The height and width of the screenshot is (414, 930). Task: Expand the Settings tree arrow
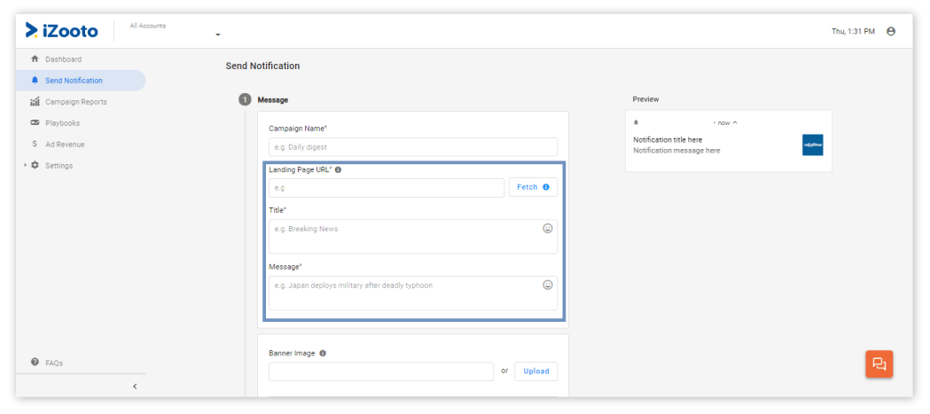(25, 165)
